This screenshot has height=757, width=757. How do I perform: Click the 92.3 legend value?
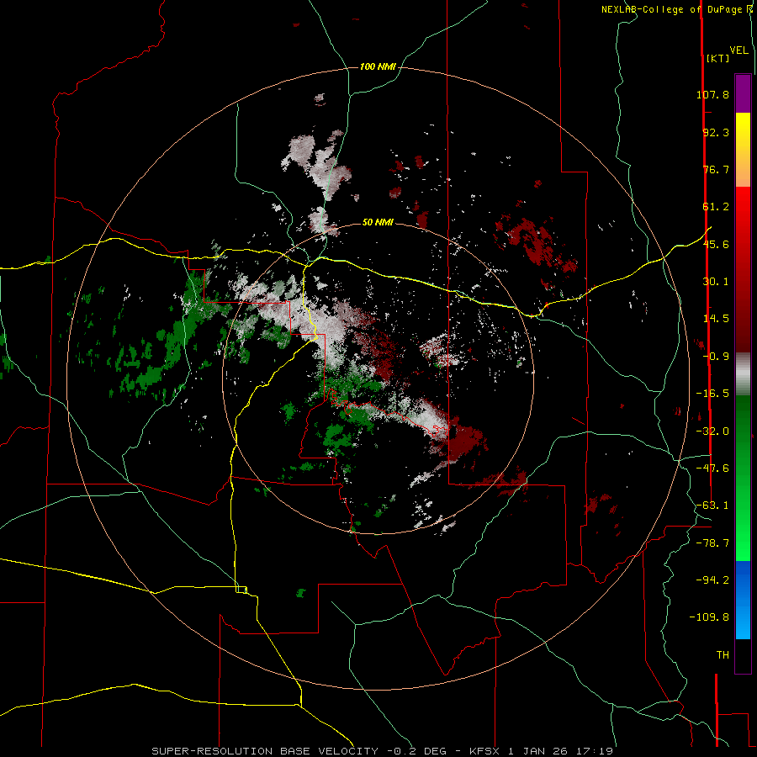point(716,132)
